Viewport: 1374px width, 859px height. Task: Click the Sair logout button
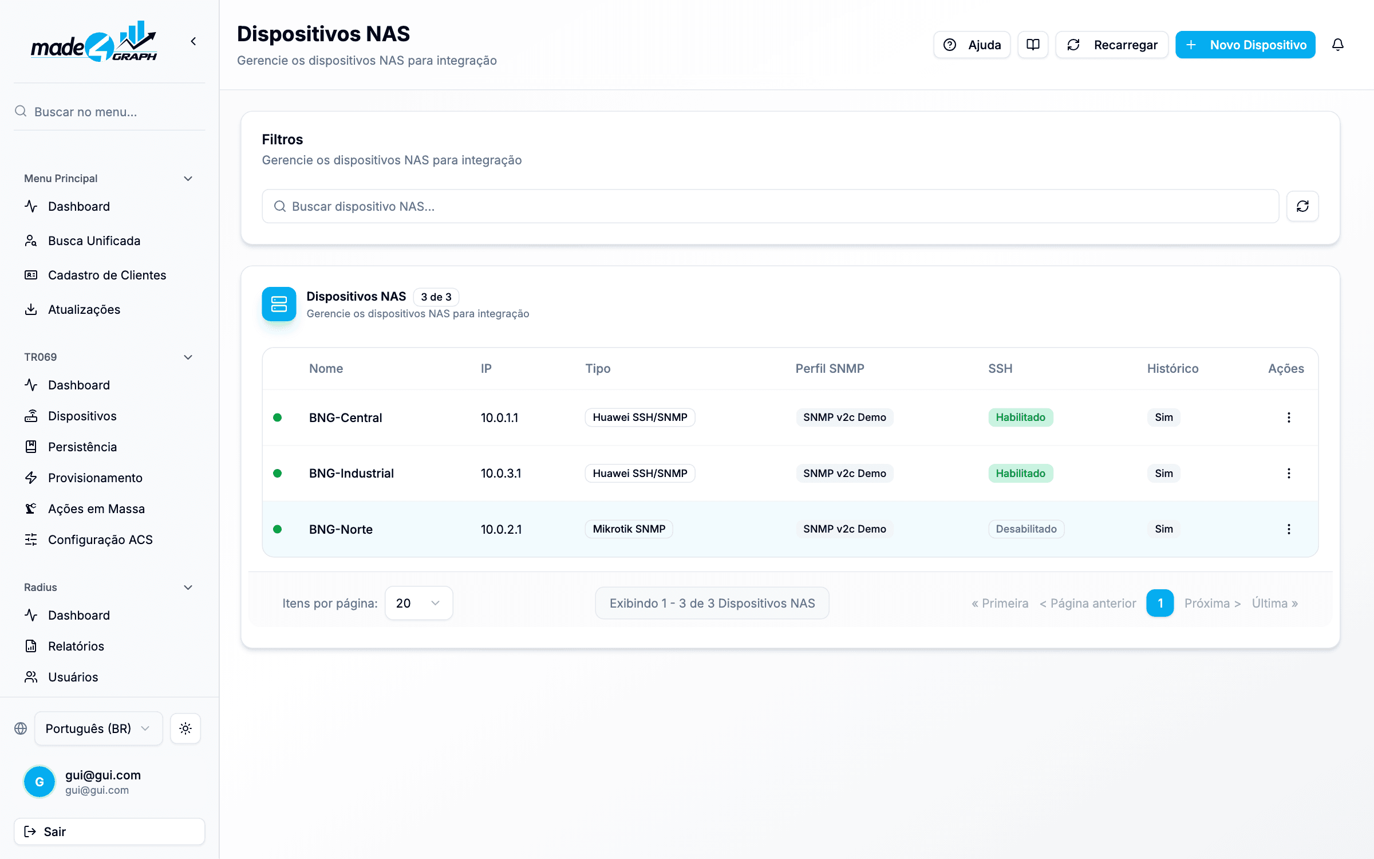tap(109, 832)
